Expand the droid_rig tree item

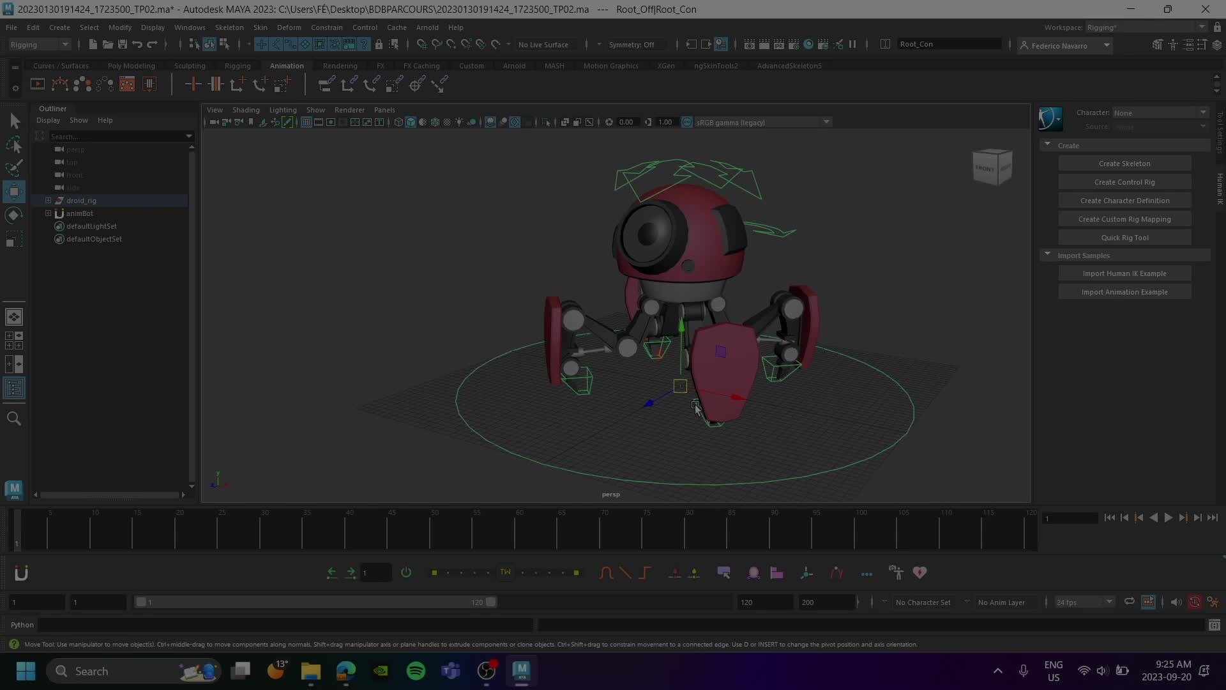point(48,200)
